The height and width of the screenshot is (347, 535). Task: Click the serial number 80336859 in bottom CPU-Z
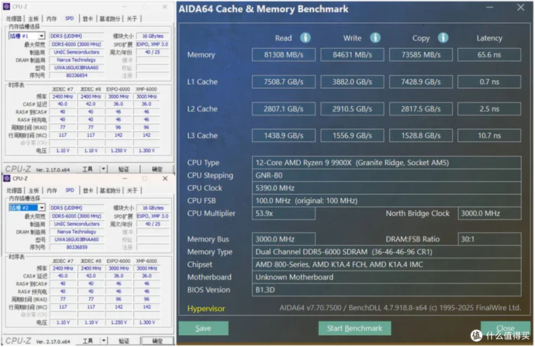[x=77, y=247]
